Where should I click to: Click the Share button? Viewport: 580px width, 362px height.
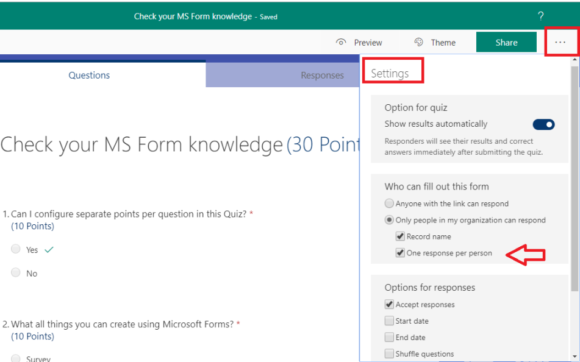click(506, 42)
